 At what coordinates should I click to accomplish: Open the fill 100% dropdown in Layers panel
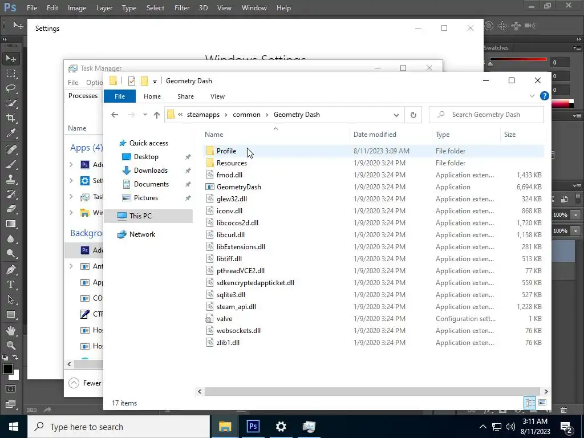coord(576,231)
